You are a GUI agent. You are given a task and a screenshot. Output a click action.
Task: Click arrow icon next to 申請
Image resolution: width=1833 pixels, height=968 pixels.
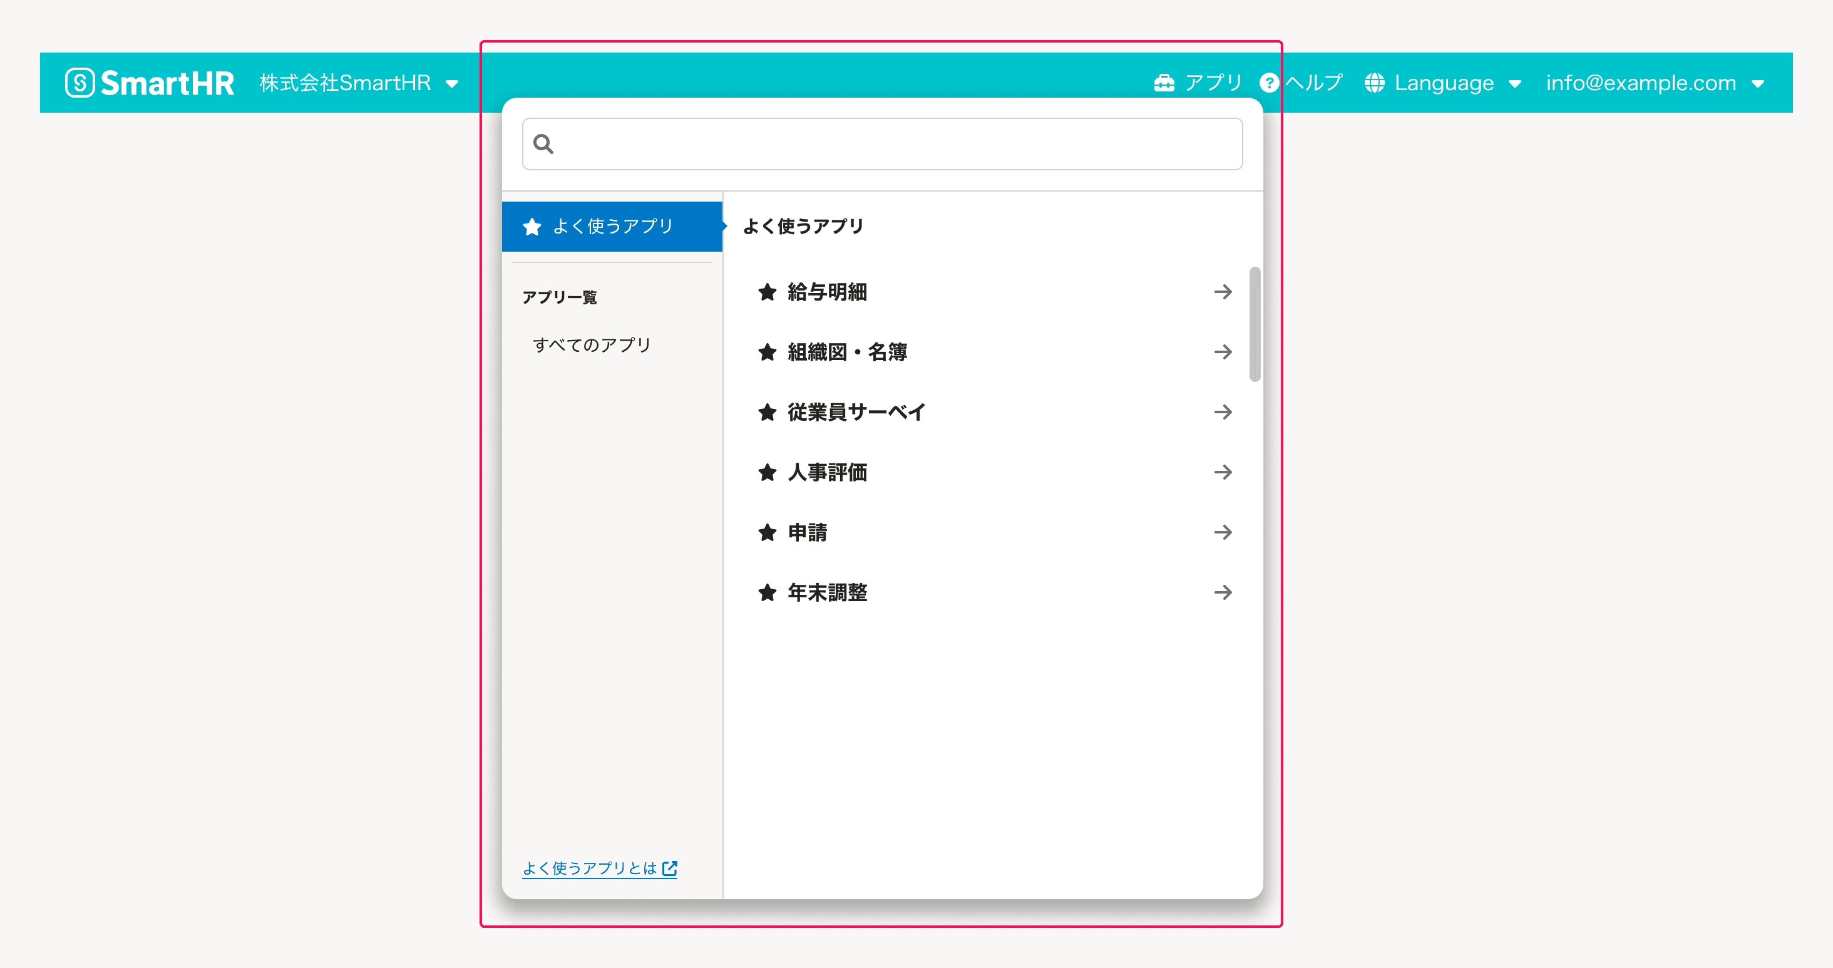[x=1223, y=532]
